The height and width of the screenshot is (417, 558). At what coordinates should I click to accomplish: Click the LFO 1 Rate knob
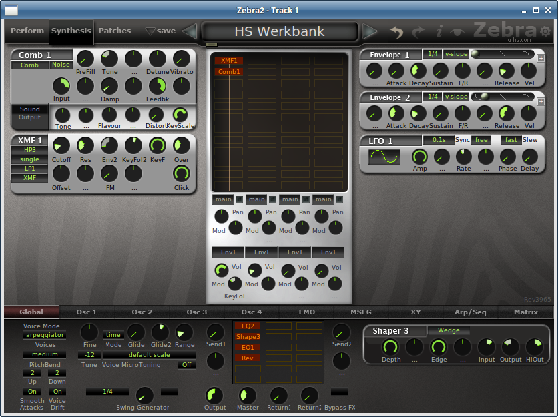point(463,157)
